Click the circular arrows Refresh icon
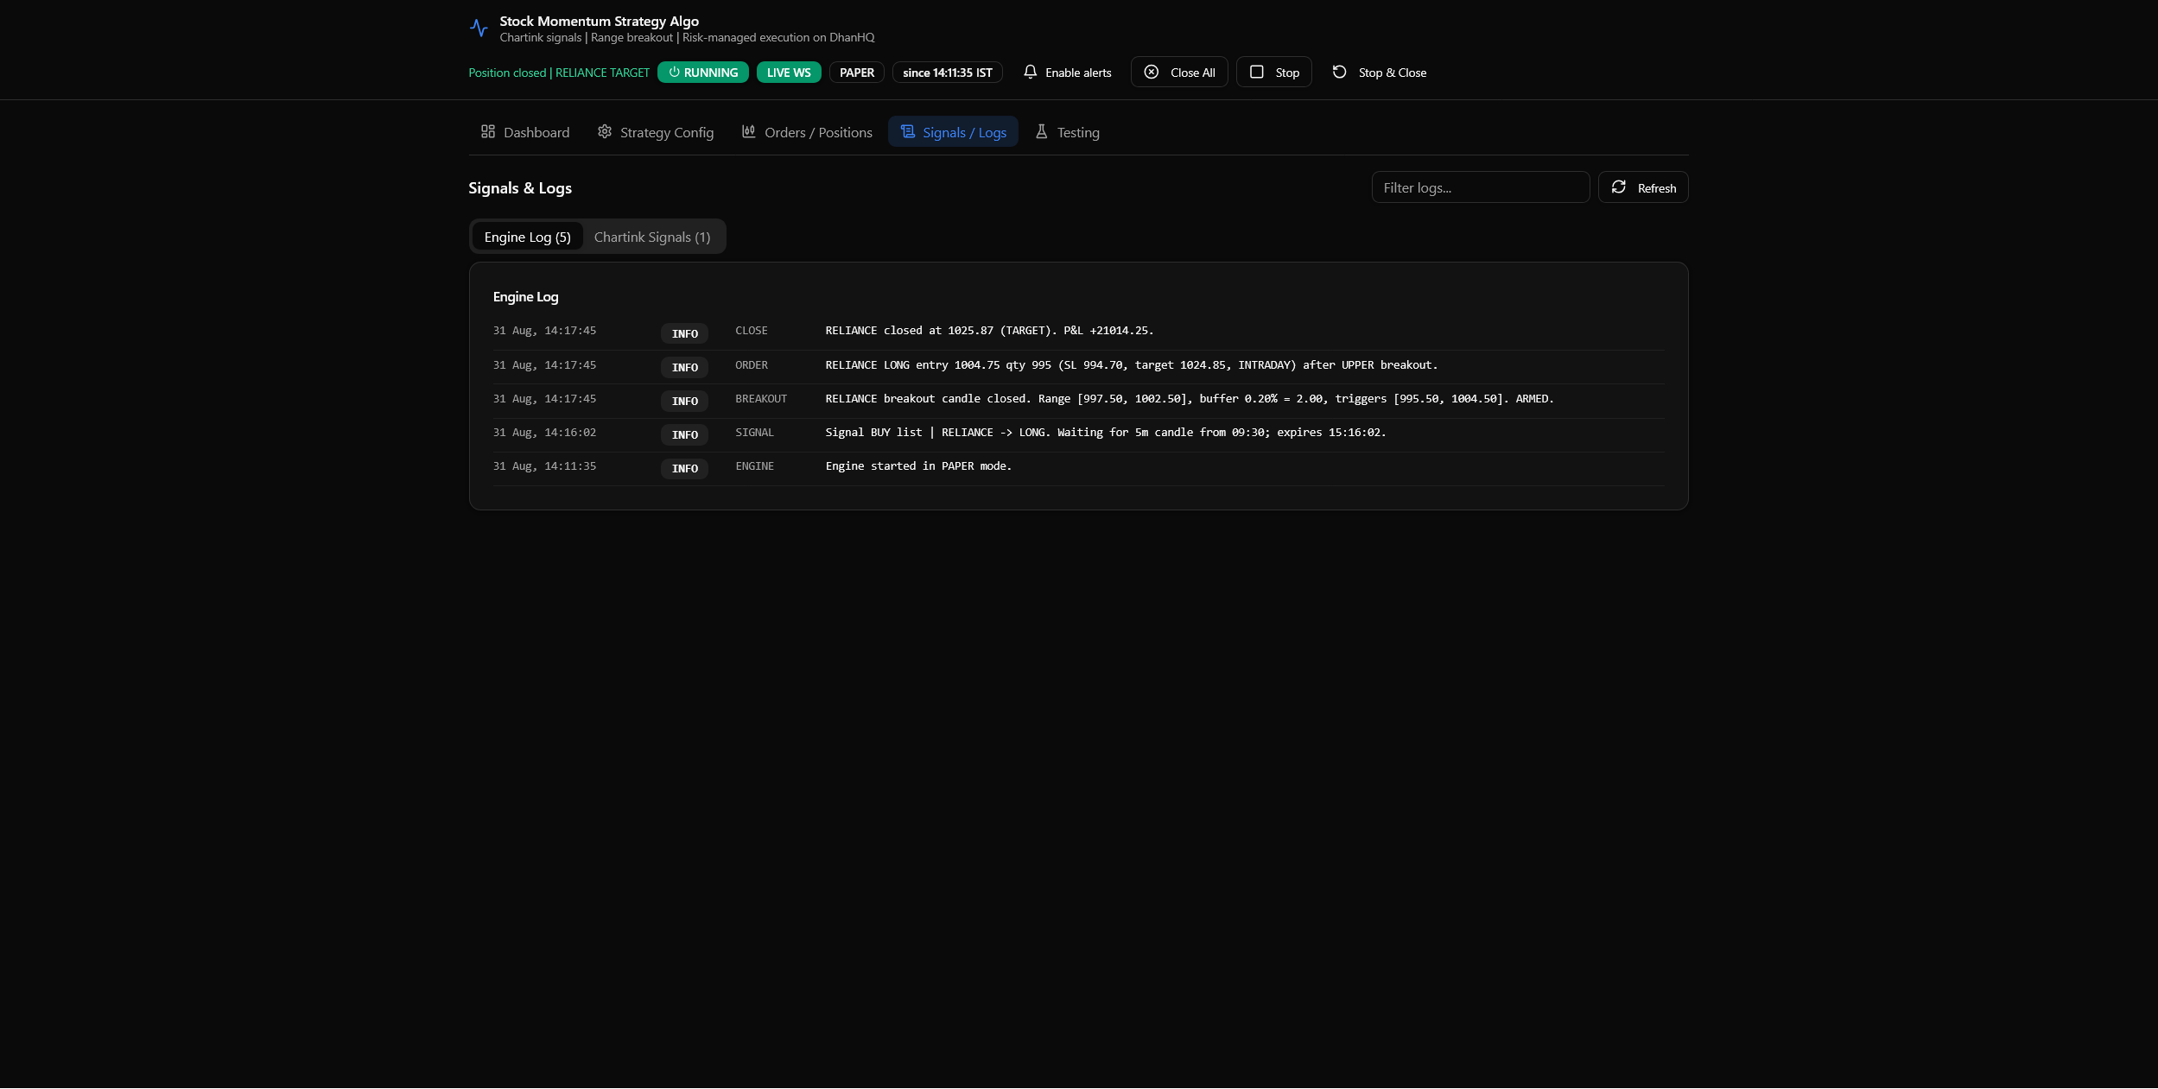 1619,187
